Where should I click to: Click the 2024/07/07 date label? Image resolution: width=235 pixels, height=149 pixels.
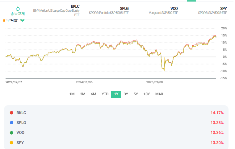[x=14, y=82]
